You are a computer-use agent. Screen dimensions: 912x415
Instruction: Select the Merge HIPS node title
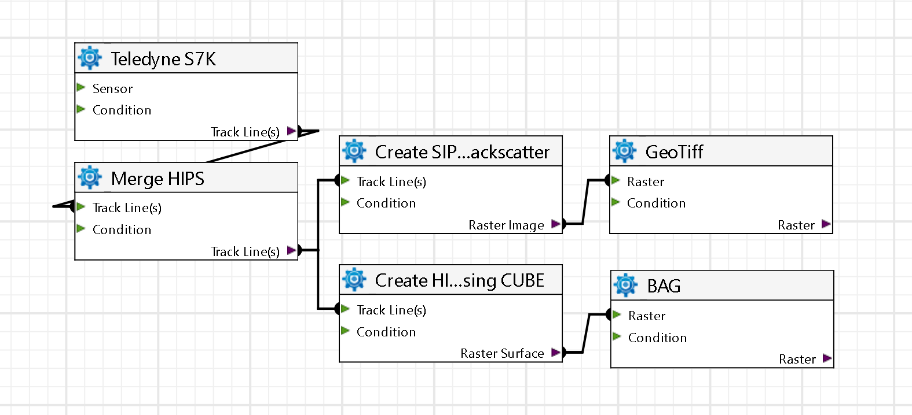coord(158,179)
